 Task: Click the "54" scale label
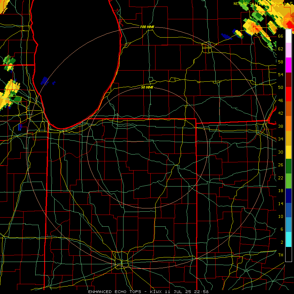tap(281, 74)
